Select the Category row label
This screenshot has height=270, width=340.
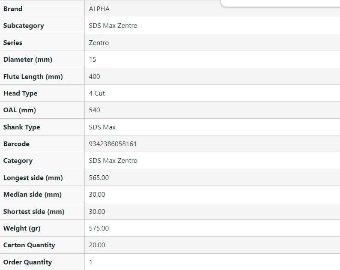[18, 161]
